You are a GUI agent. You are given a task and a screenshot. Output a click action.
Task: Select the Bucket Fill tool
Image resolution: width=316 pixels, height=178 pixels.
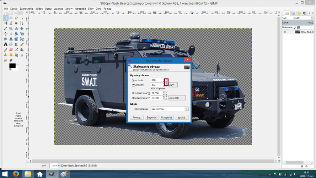(x=11, y=44)
